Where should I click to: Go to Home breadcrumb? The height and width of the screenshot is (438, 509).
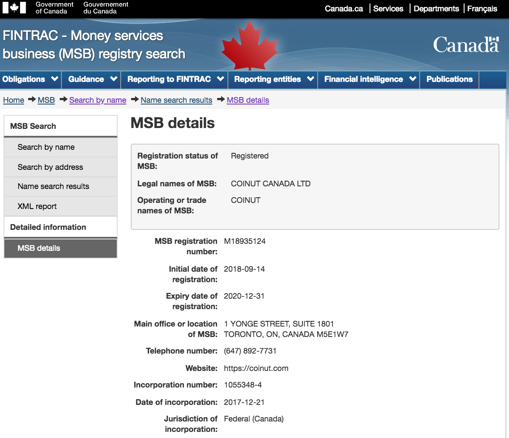(14, 100)
